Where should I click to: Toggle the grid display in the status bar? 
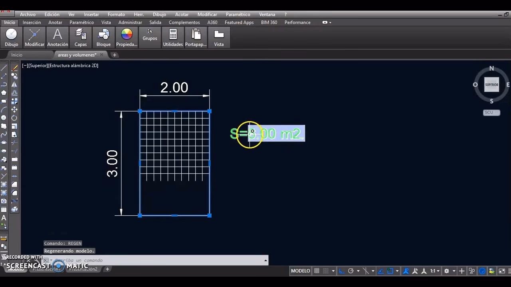[317, 271]
